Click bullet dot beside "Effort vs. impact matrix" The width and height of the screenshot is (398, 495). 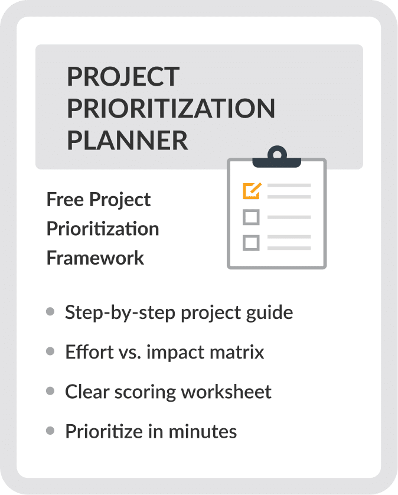tap(51, 351)
